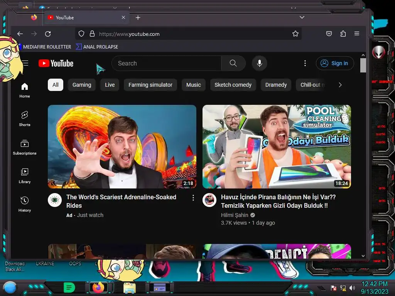Click the Firefox taskbar icon
This screenshot has height=296, width=395.
[98, 287]
